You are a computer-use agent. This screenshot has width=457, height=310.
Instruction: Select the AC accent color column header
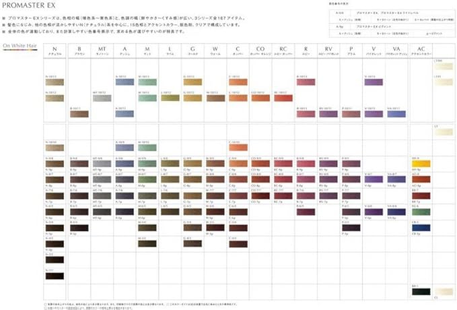tap(421, 51)
